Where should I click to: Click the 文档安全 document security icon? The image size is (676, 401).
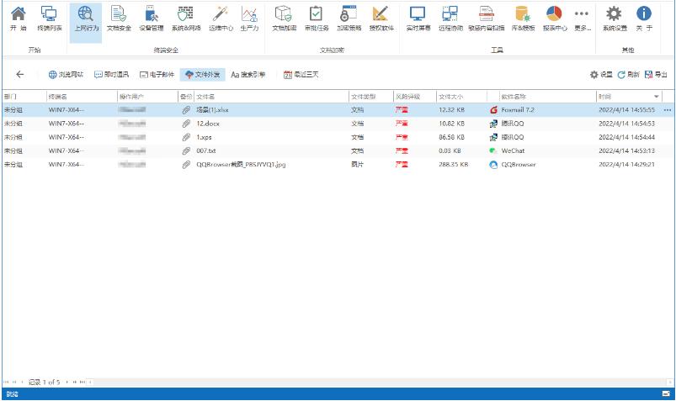tap(118, 18)
